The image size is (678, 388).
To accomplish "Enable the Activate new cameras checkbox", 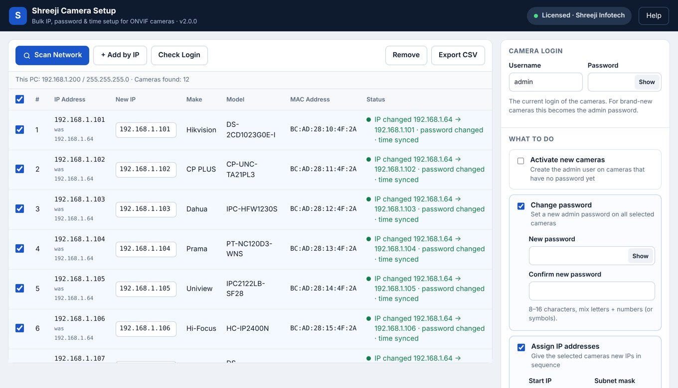I will [521, 161].
